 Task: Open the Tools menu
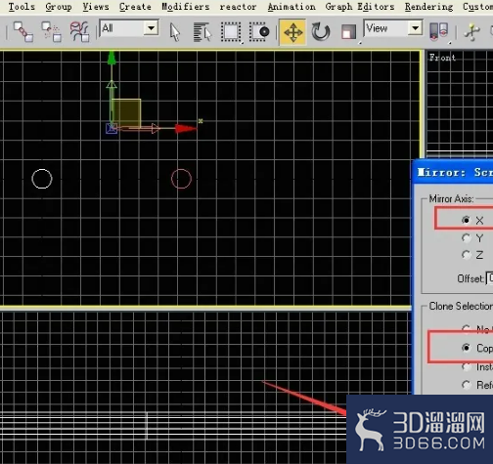[22, 7]
